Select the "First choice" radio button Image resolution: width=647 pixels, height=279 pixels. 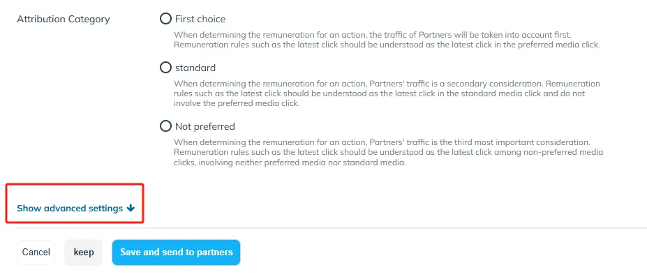[x=165, y=19]
